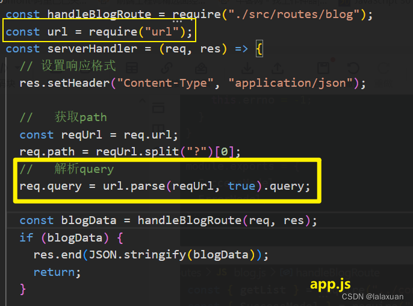Click the faint export upload-arrow icon
Viewport: 413px width, 306px height.
point(278,68)
